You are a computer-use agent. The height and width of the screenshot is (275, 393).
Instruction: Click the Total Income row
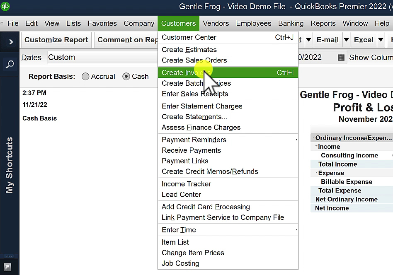(x=352, y=164)
